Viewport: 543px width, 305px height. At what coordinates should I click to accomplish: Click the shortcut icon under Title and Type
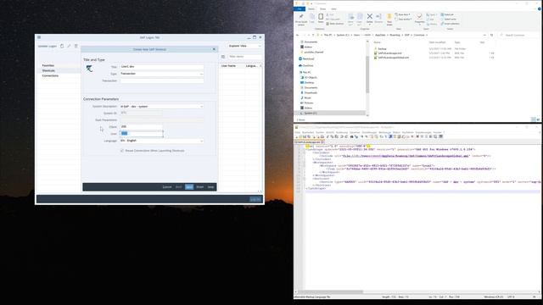[89, 69]
